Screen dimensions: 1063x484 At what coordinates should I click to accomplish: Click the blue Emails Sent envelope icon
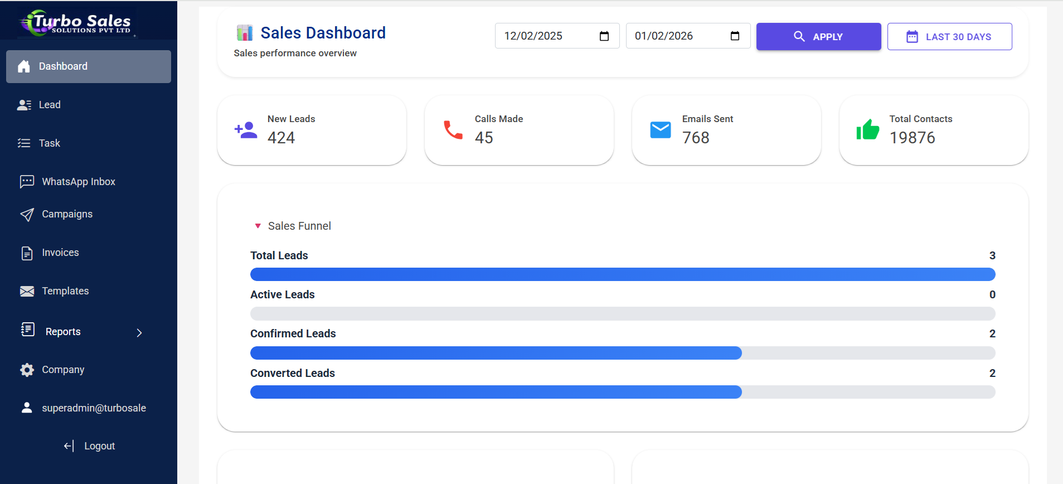click(661, 130)
